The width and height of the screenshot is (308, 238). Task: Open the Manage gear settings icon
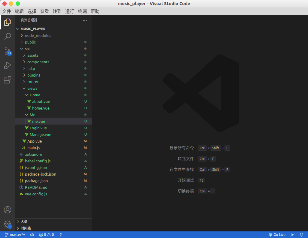(x=8, y=224)
